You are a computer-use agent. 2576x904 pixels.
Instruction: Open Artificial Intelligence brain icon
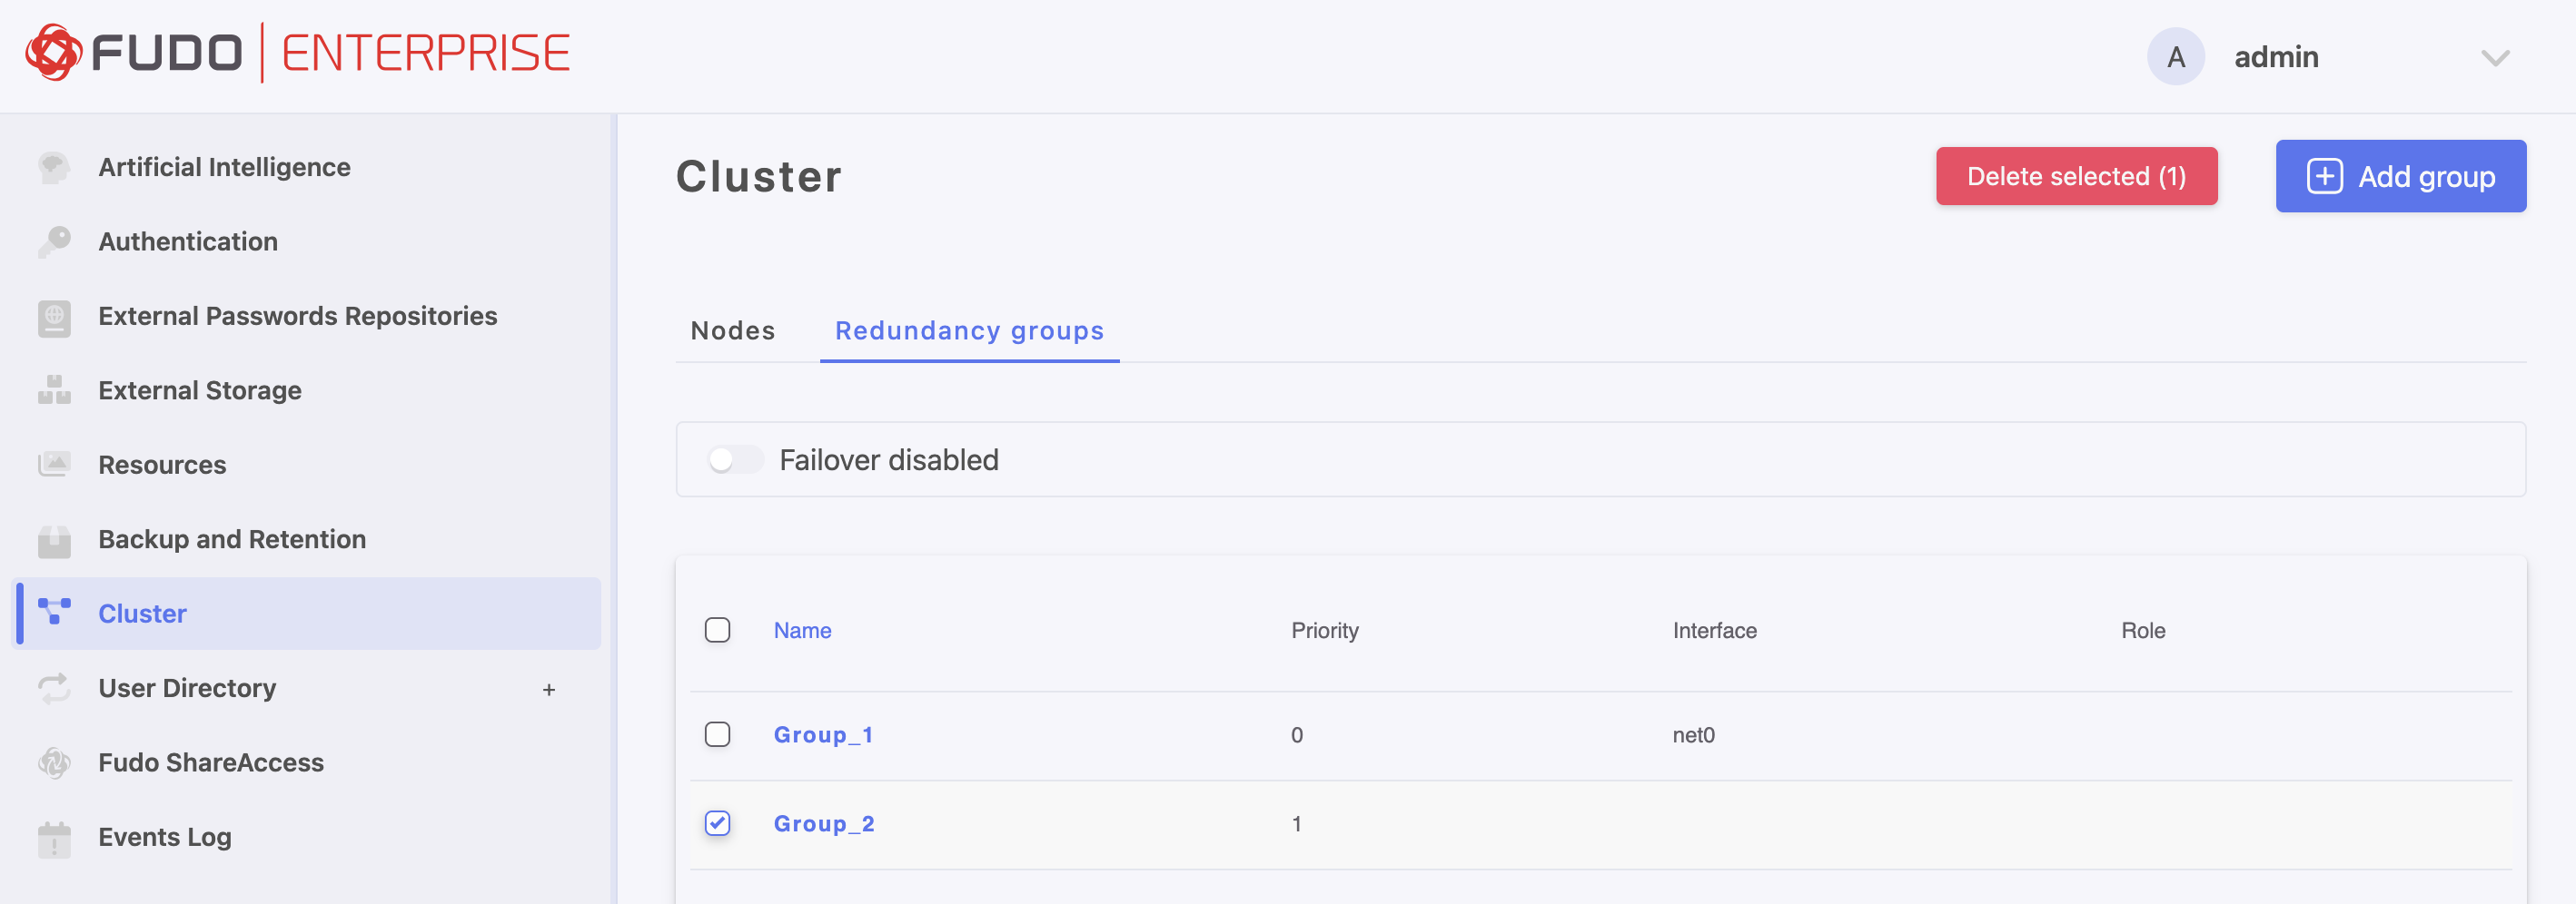coord(54,167)
